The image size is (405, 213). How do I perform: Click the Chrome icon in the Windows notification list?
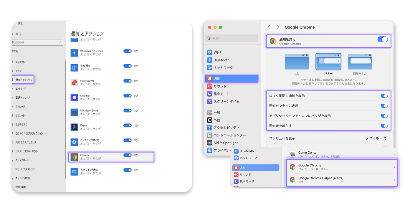[74, 157]
